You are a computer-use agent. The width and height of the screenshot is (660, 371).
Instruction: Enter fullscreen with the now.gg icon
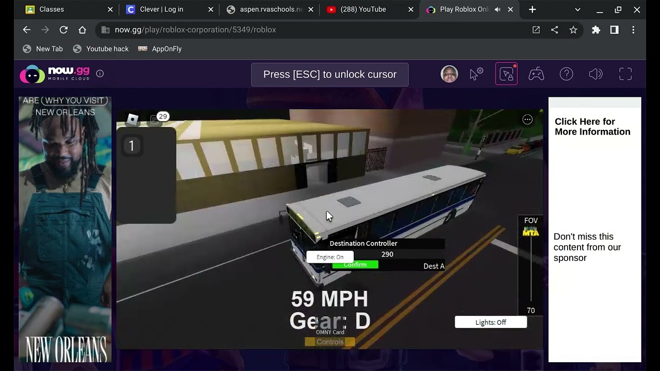tap(625, 74)
